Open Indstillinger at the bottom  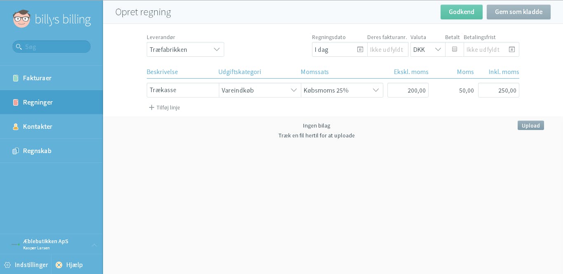[26, 265]
